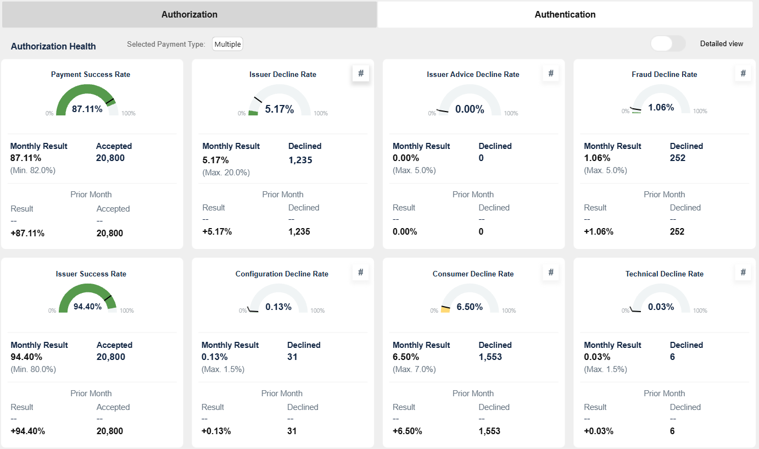Click the Payment Success Rate card title
Image resolution: width=759 pixels, height=449 pixels.
[x=91, y=74]
